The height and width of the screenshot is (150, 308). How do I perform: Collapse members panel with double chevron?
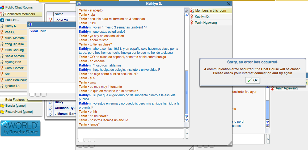187,10
